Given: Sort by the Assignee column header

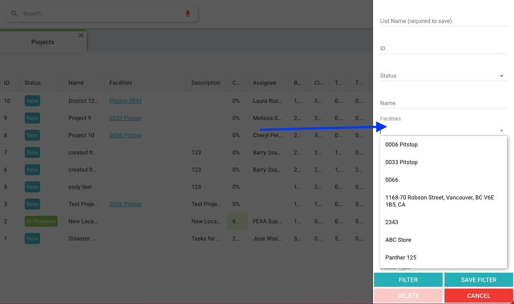Looking at the screenshot, I should 264,83.
